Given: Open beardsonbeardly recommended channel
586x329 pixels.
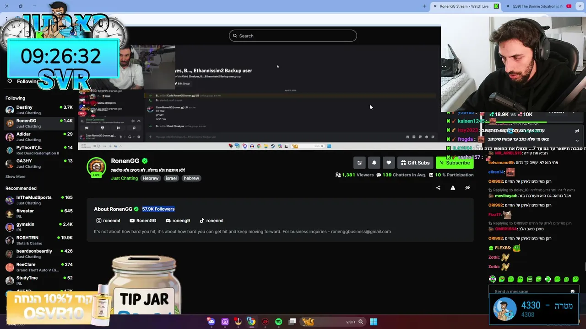Looking at the screenshot, I should point(39,254).
